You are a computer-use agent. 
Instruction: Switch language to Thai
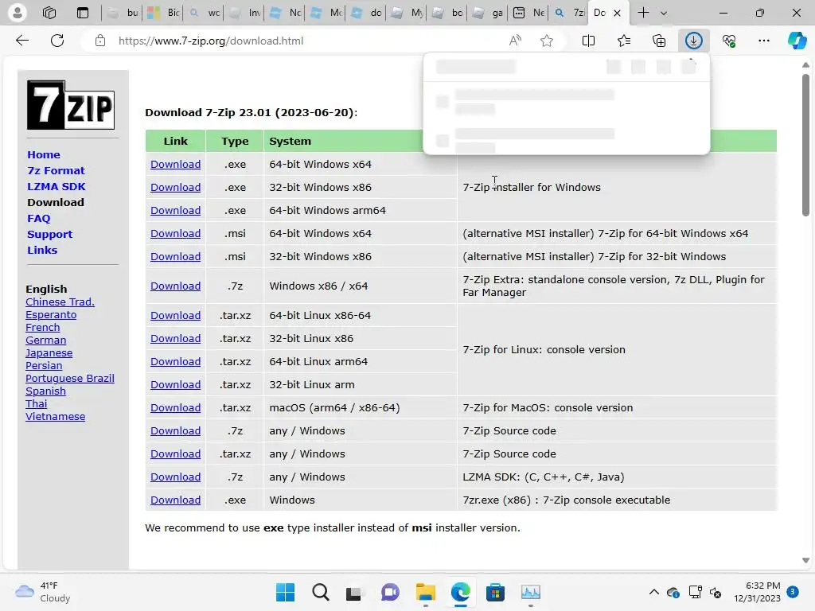pos(36,403)
